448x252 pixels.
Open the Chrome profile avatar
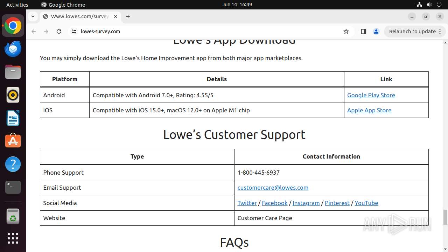[376, 31]
